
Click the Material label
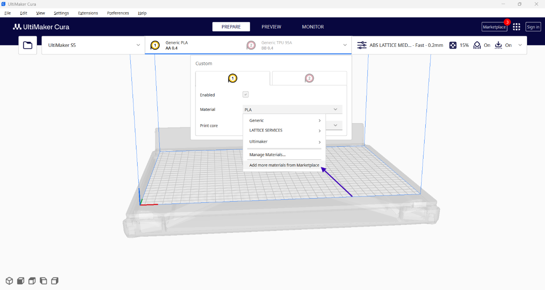(x=208, y=109)
